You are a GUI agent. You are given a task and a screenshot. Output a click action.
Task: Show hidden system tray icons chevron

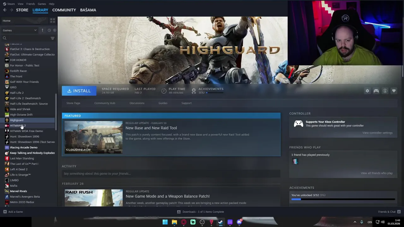(x=355, y=222)
